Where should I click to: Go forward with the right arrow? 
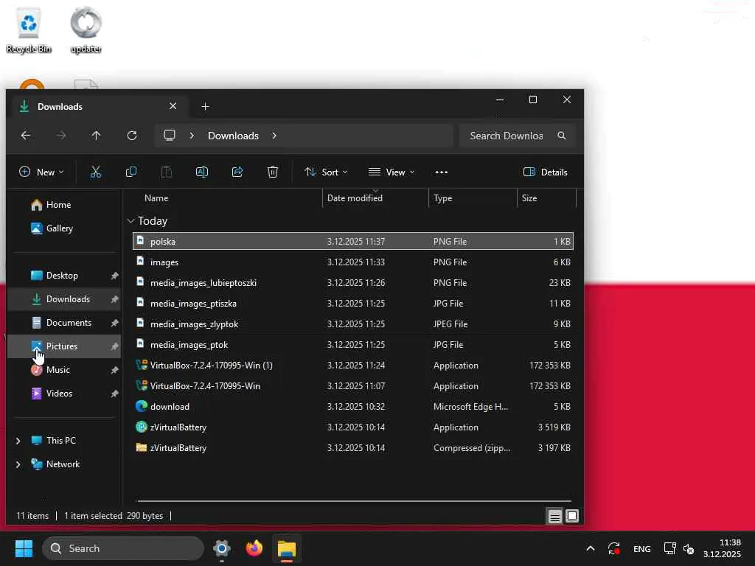[61, 136]
